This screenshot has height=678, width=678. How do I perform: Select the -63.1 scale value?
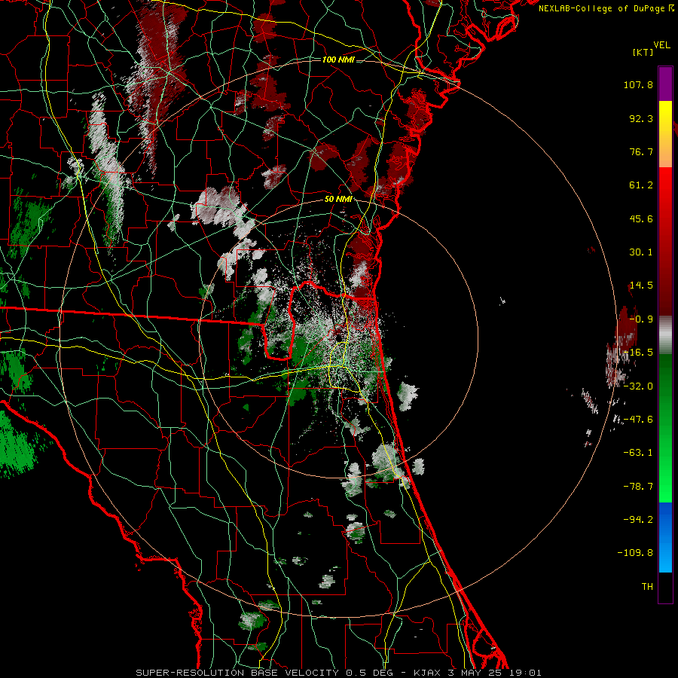[x=638, y=453]
